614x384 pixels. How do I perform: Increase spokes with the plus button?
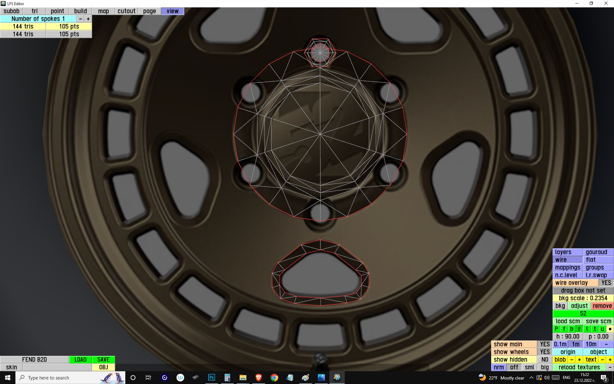pos(88,19)
